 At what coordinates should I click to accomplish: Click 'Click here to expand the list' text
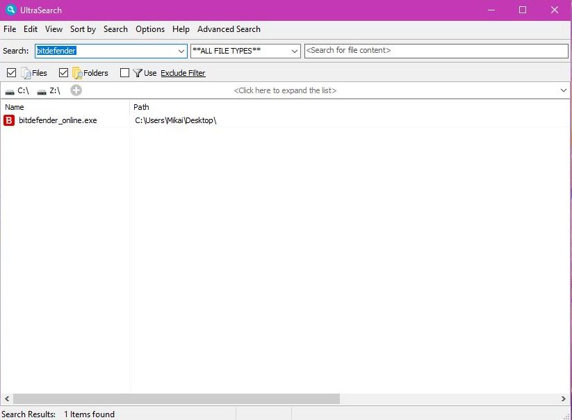pos(285,90)
